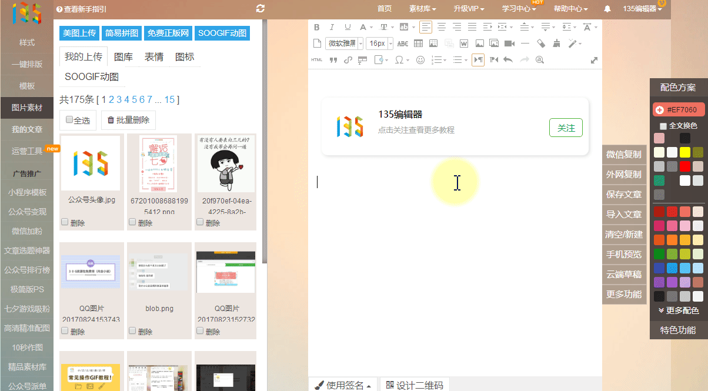Switch to HTML source view

pos(317,60)
